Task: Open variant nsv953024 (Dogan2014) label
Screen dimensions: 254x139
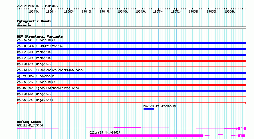Action: [x=35, y=100]
